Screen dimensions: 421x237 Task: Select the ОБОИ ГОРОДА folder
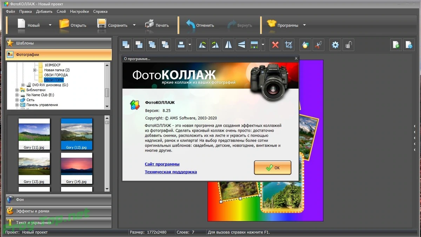click(x=56, y=75)
